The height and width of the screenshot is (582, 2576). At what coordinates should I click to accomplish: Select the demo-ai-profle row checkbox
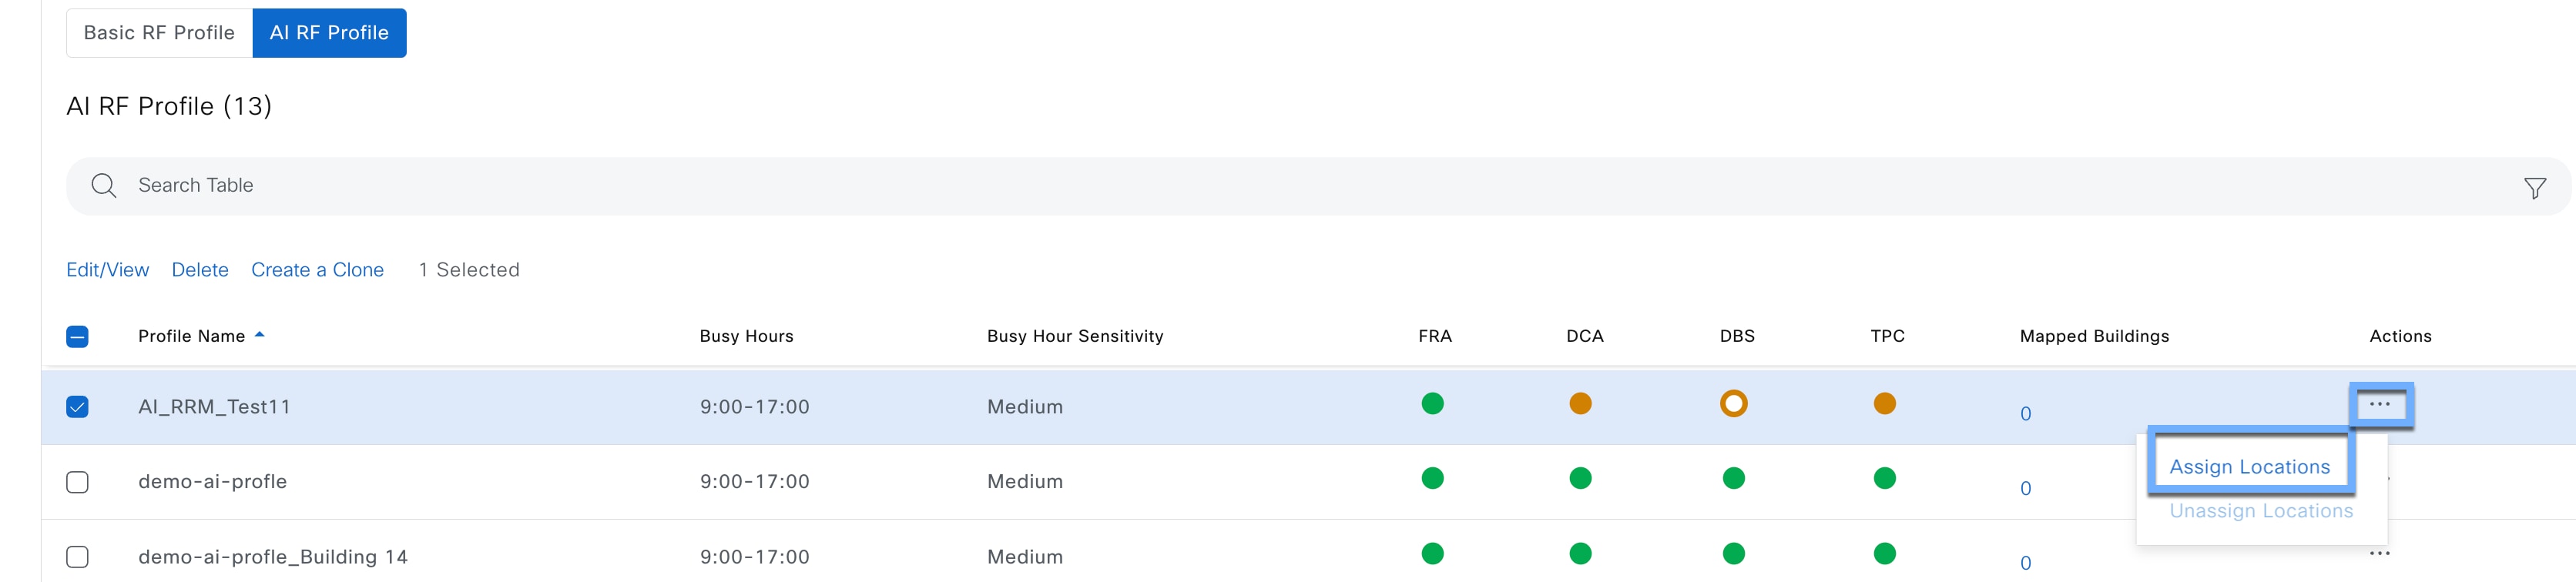pos(77,482)
